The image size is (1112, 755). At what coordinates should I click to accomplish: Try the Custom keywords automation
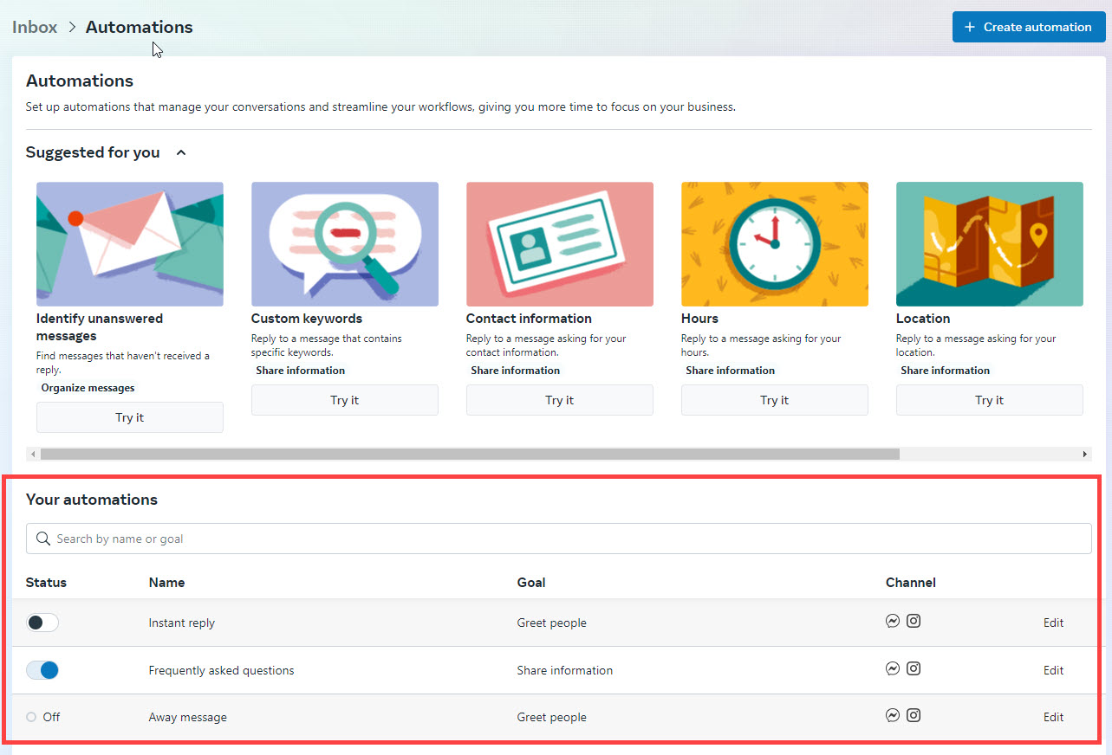(344, 400)
